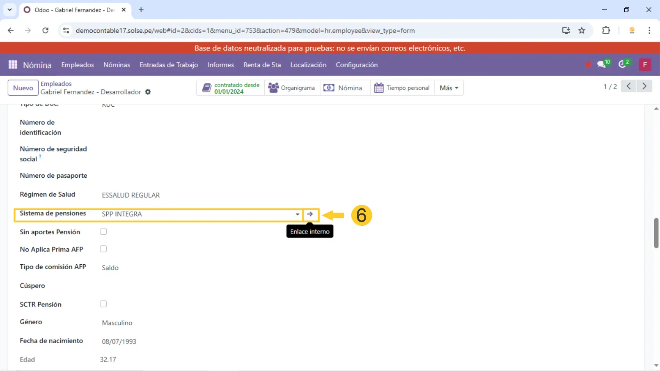The image size is (660, 371).
Task: Go to previous employee record arrow
Action: 628,86
